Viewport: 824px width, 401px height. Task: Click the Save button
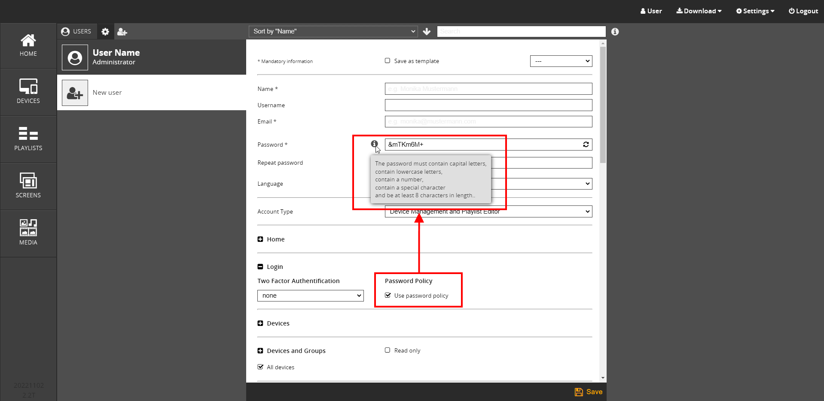coord(589,392)
